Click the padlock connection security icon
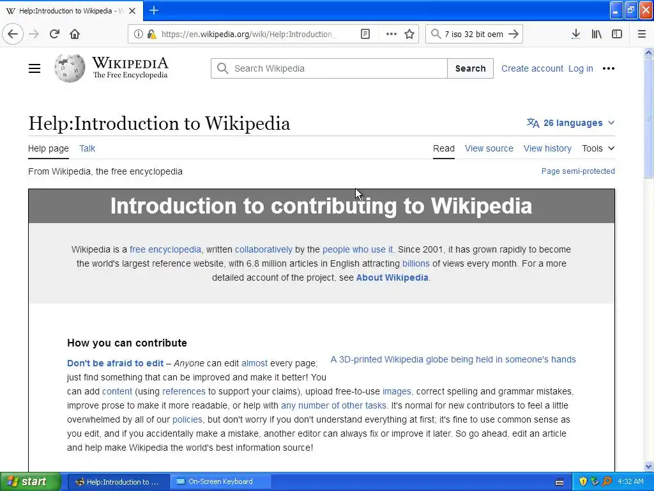 [x=152, y=34]
